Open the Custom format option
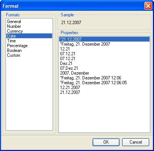 14,55
